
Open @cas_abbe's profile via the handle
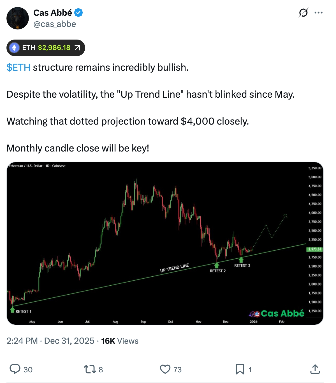point(54,24)
